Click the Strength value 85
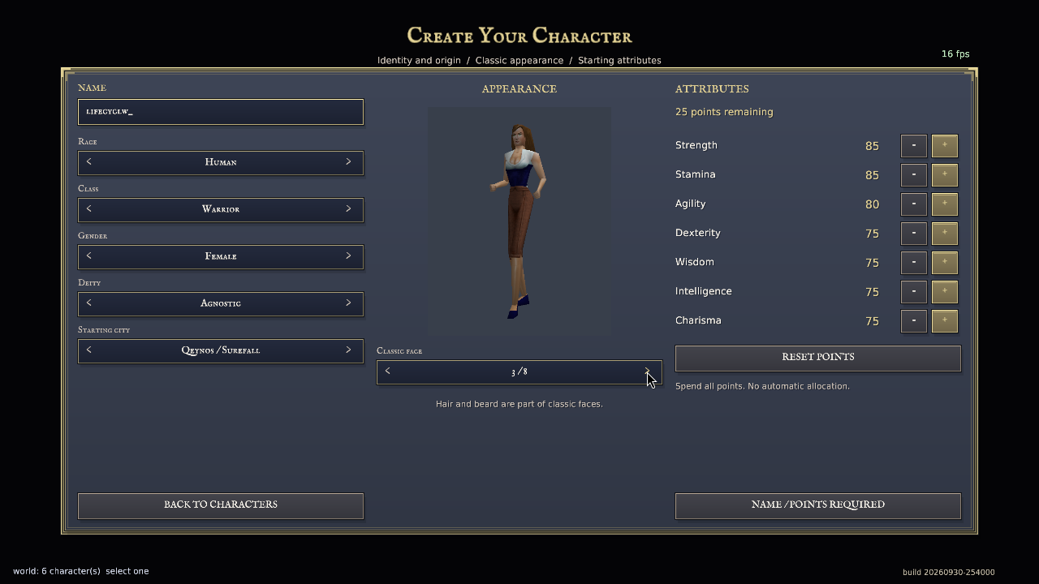 coord(872,146)
